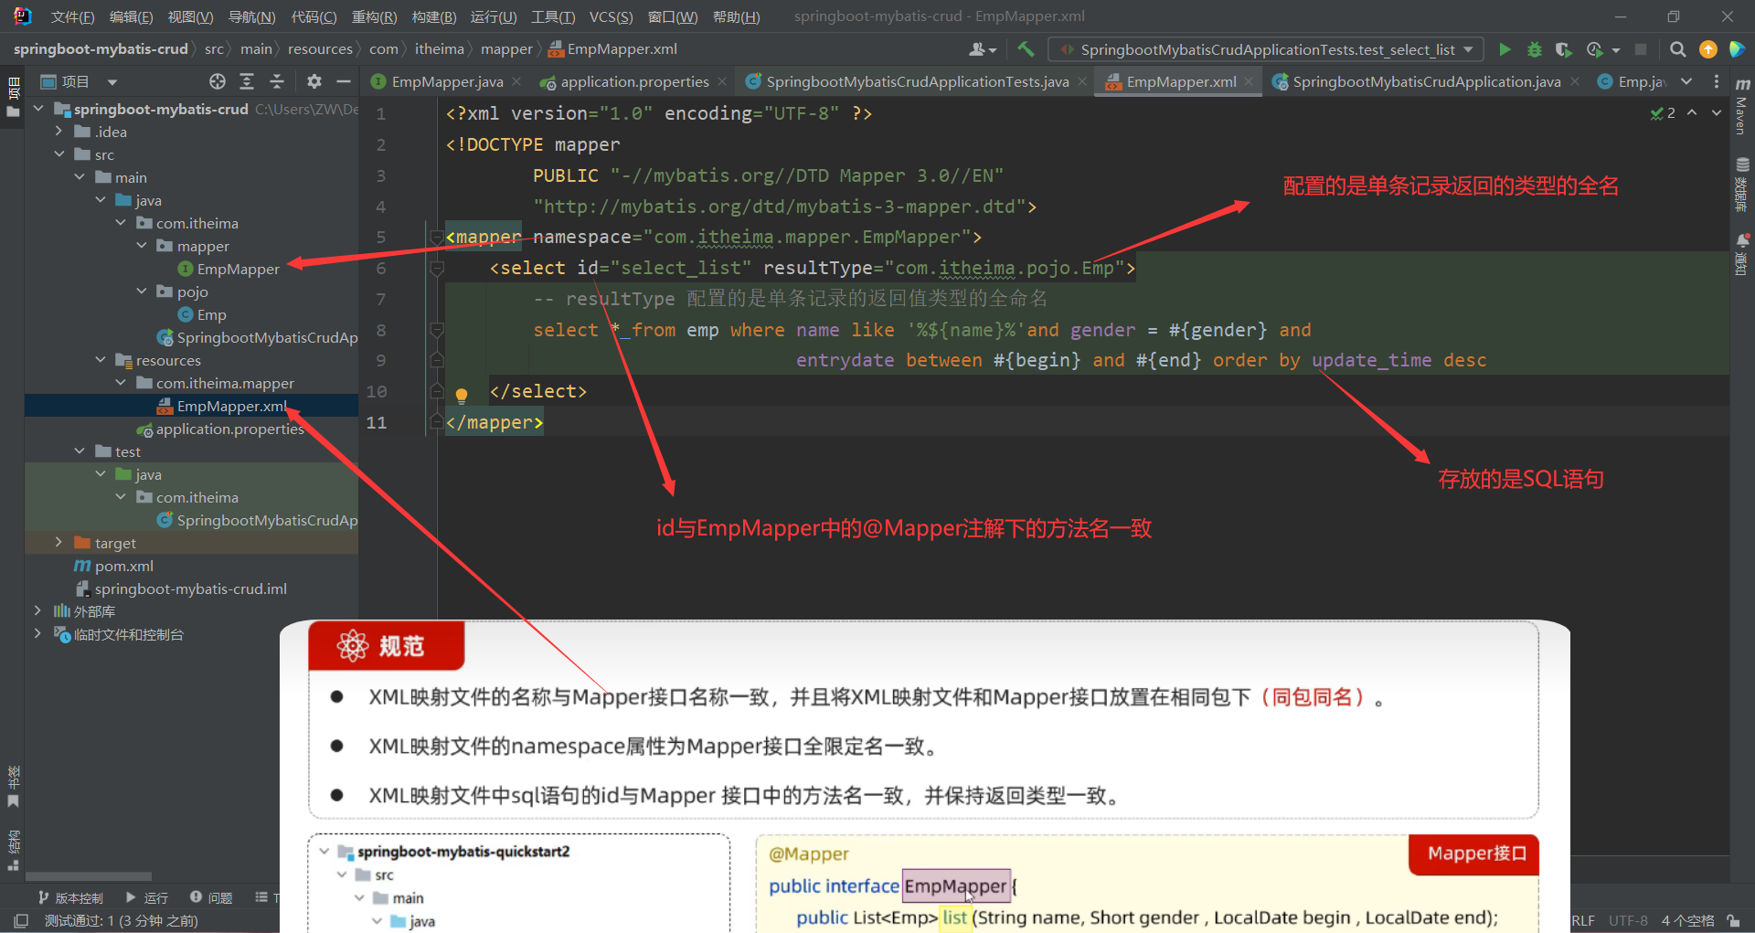Switch to the EmpMapper.java tab
The image size is (1755, 933).
445,81
